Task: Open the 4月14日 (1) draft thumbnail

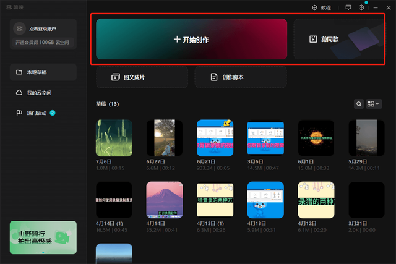Action: (x=114, y=200)
